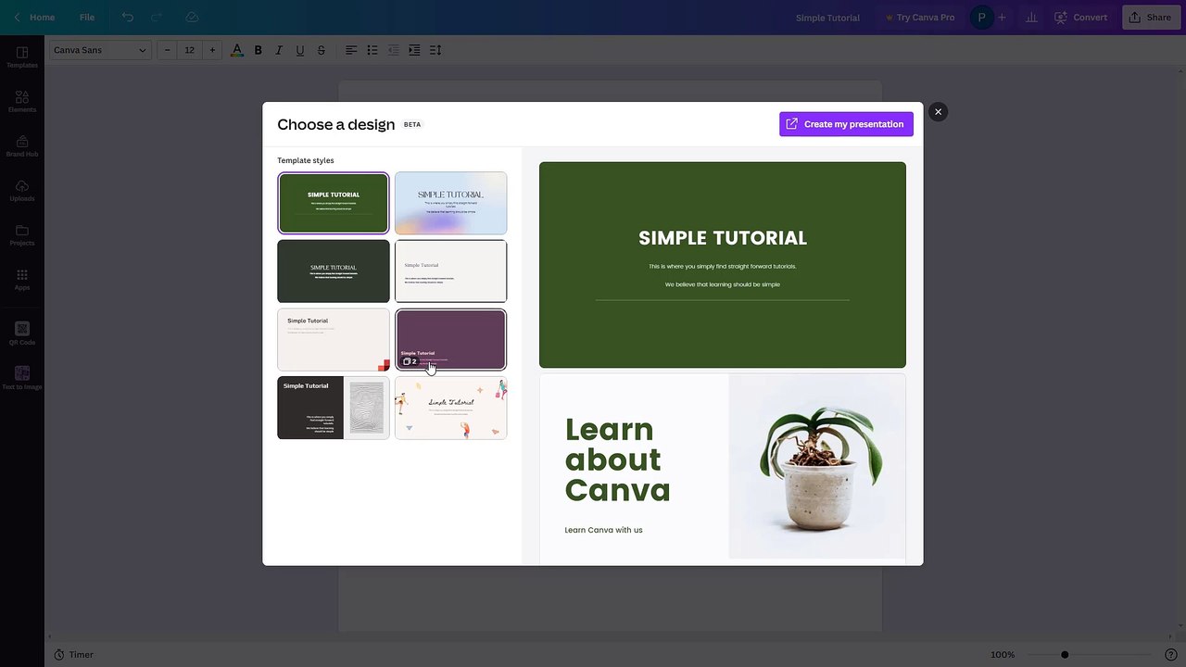Open the text color picker
1186x667 pixels.
[x=237, y=50]
